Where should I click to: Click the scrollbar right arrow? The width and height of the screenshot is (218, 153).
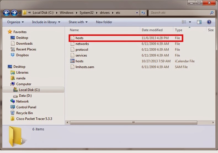(x=213, y=123)
